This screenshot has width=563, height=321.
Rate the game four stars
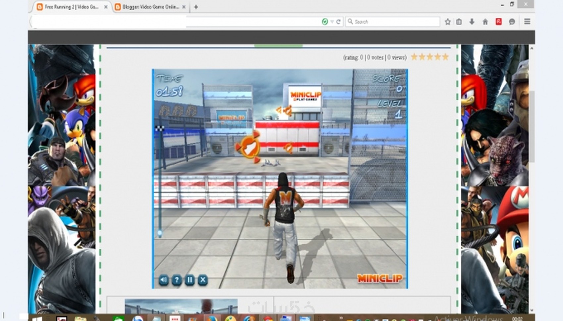point(438,57)
